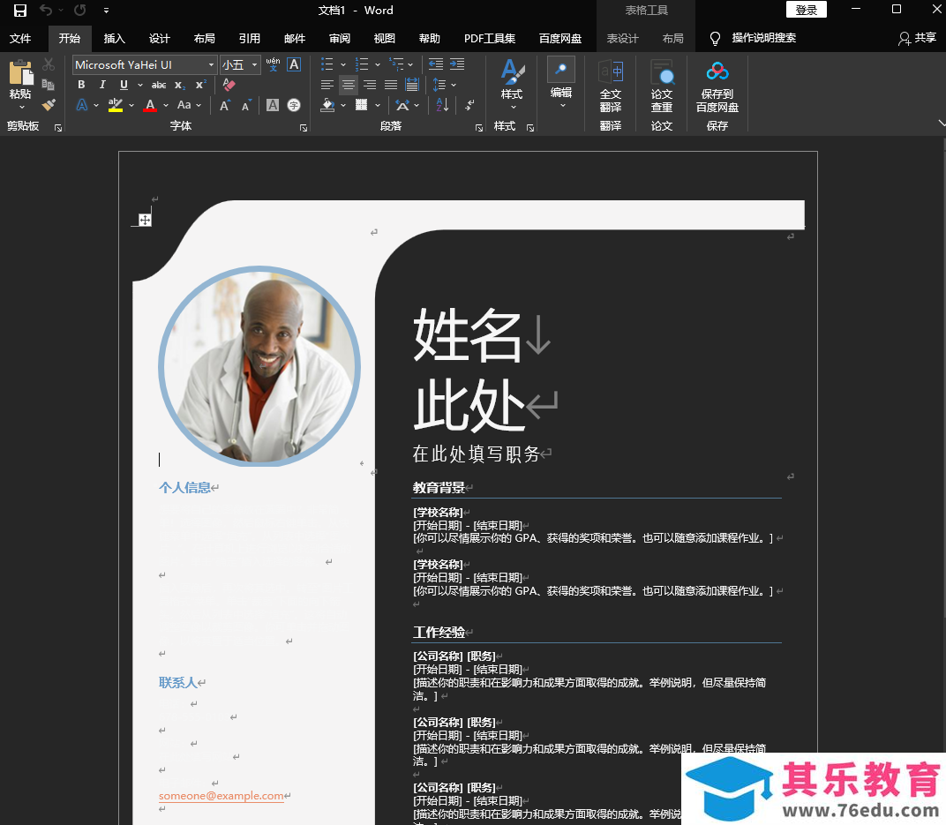Click the phonetic guide (wén) icon

click(273, 64)
